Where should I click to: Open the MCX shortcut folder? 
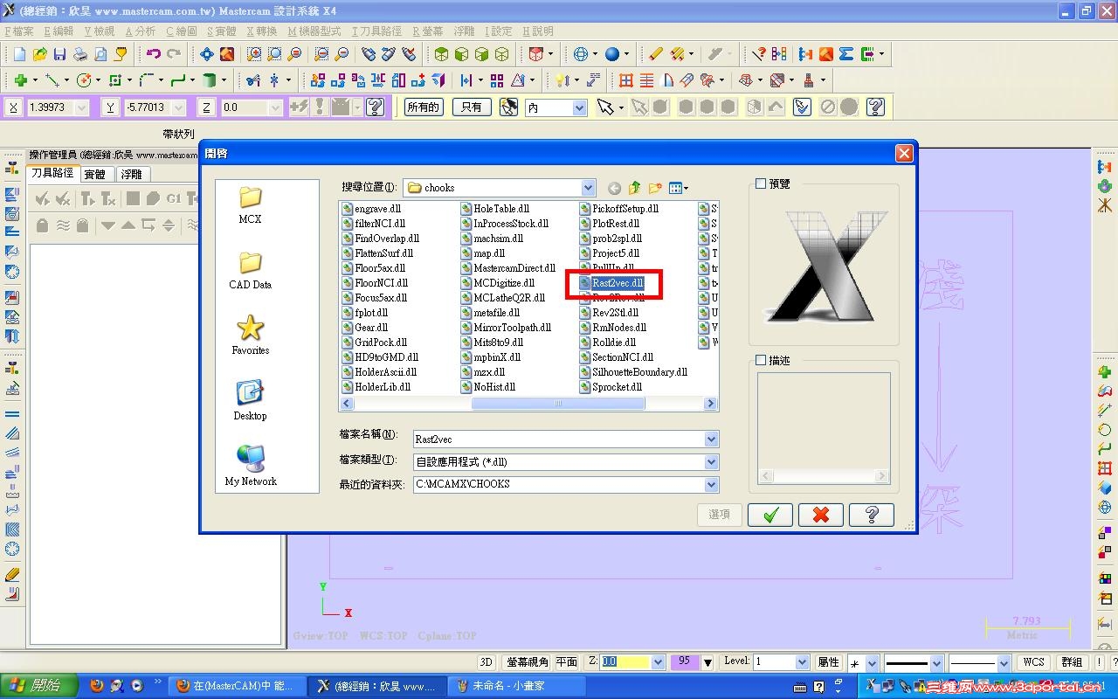pyautogui.click(x=250, y=205)
